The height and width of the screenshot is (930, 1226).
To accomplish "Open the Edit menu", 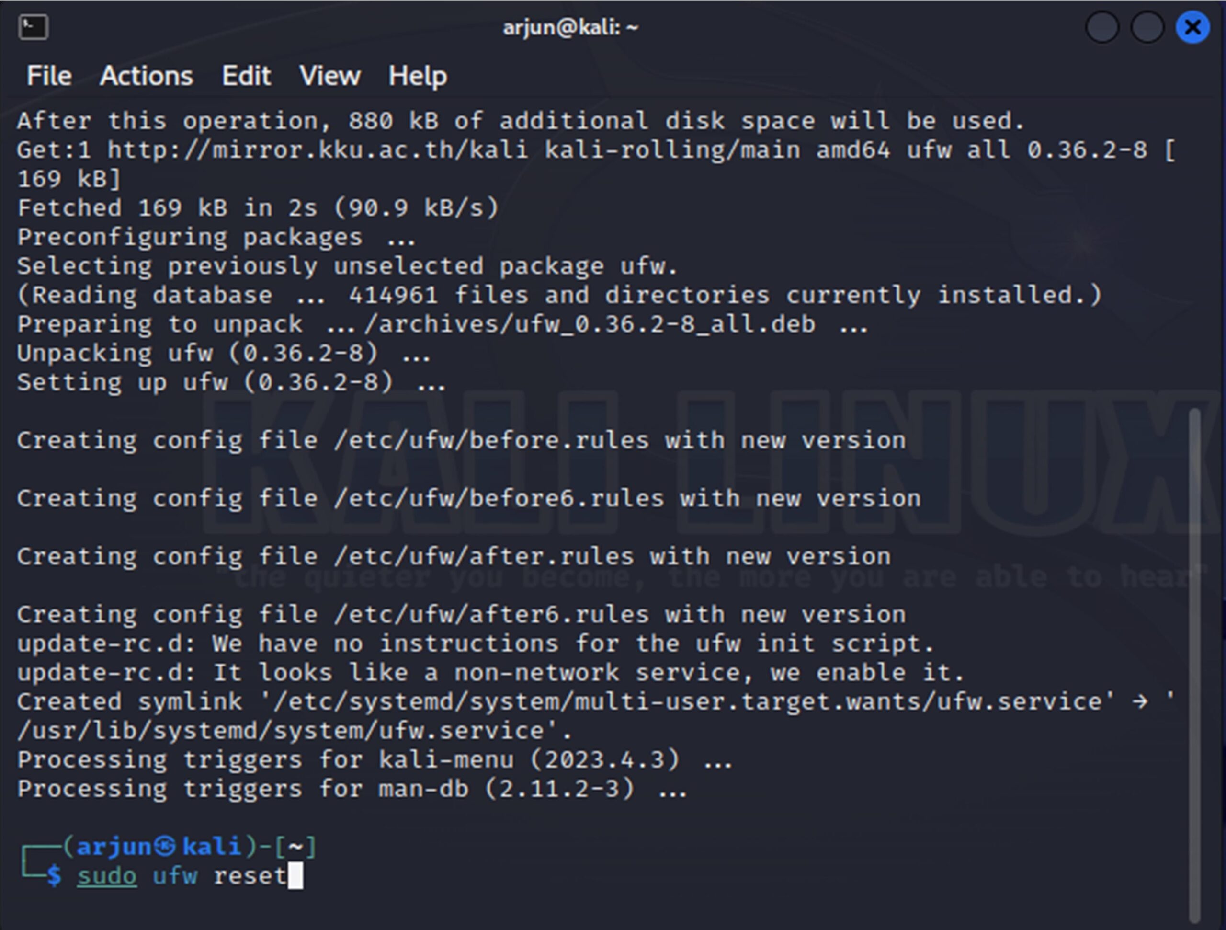I will [x=246, y=75].
